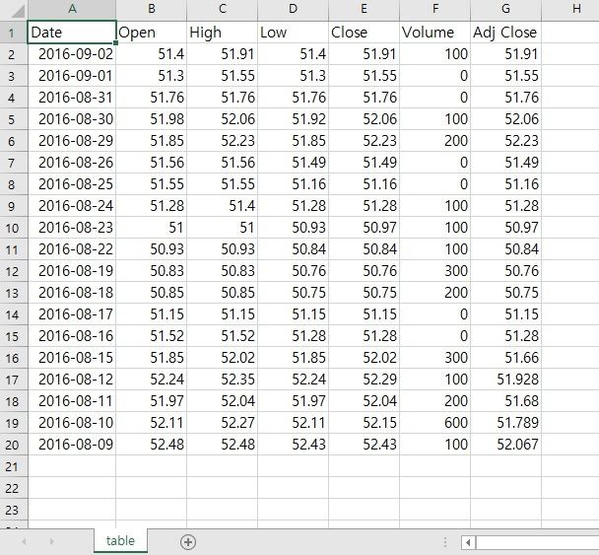Select column E header
The width and height of the screenshot is (599, 555).
point(365,9)
